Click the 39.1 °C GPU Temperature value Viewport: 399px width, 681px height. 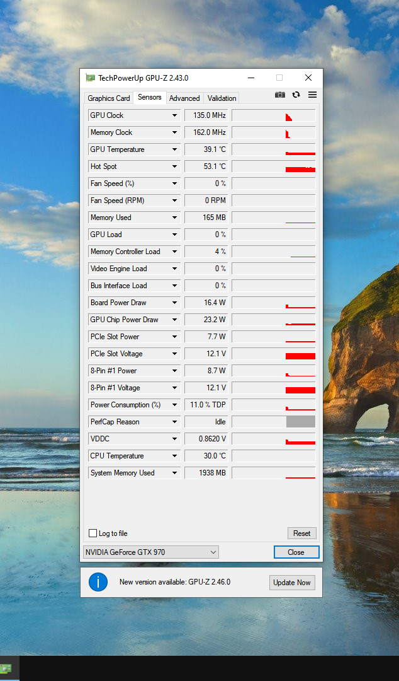pyautogui.click(x=206, y=149)
